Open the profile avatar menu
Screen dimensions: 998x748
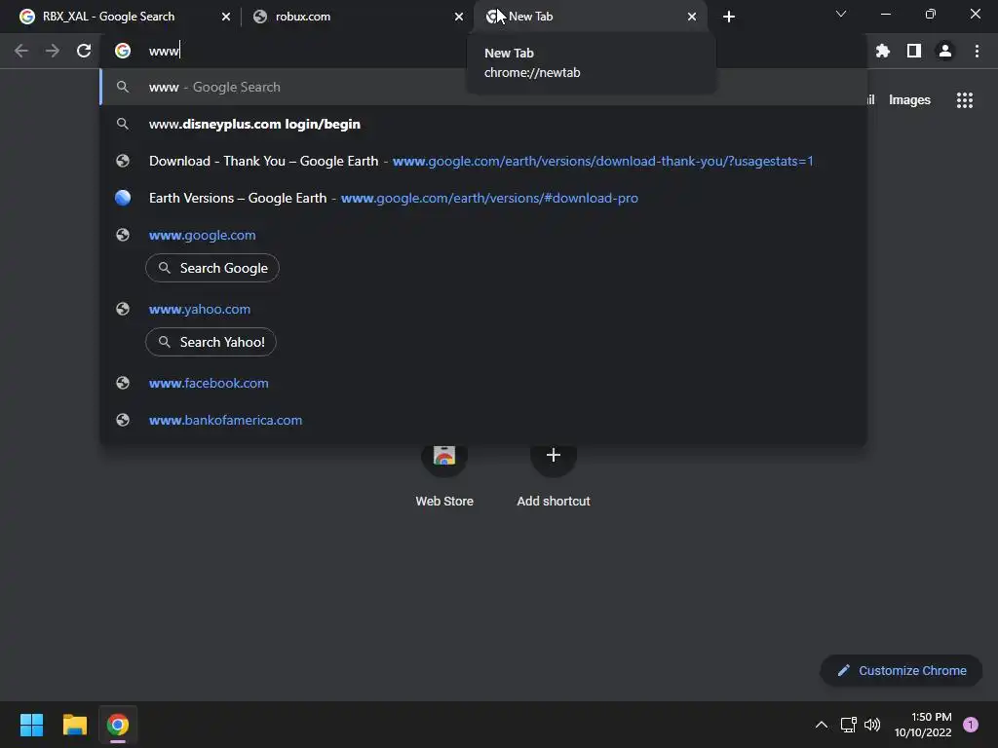click(945, 51)
